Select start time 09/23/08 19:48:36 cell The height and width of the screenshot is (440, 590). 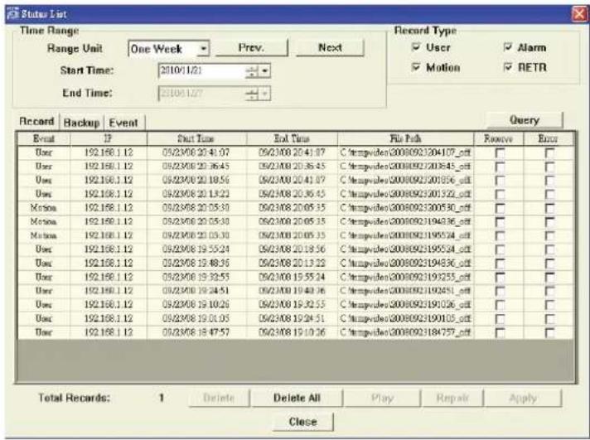(196, 264)
